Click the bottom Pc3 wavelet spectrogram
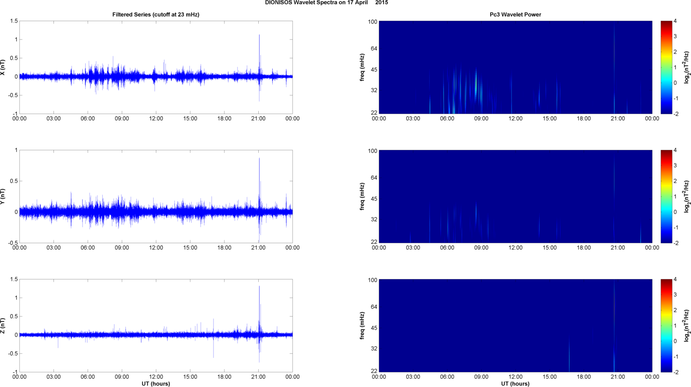The width and height of the screenshot is (691, 387). (515, 326)
